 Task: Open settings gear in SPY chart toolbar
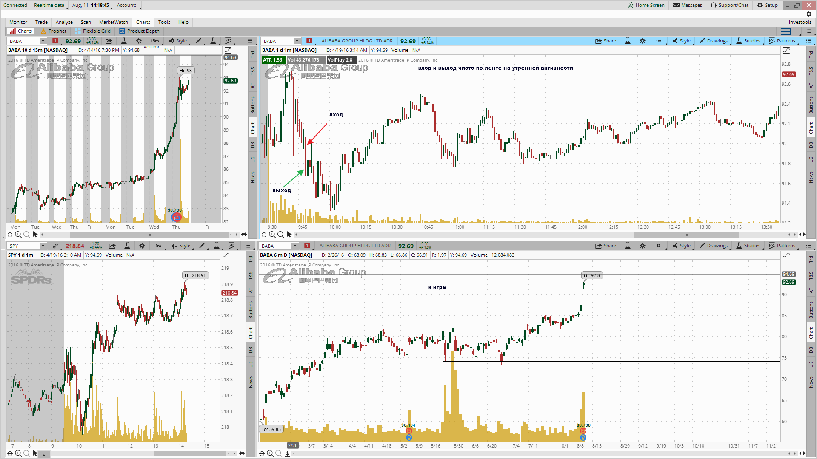coord(142,246)
